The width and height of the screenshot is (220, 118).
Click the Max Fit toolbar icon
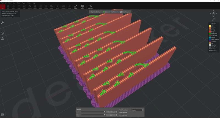(57, 7)
